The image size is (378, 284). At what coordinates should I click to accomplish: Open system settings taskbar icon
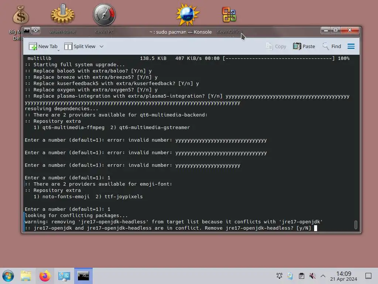[x=64, y=276]
